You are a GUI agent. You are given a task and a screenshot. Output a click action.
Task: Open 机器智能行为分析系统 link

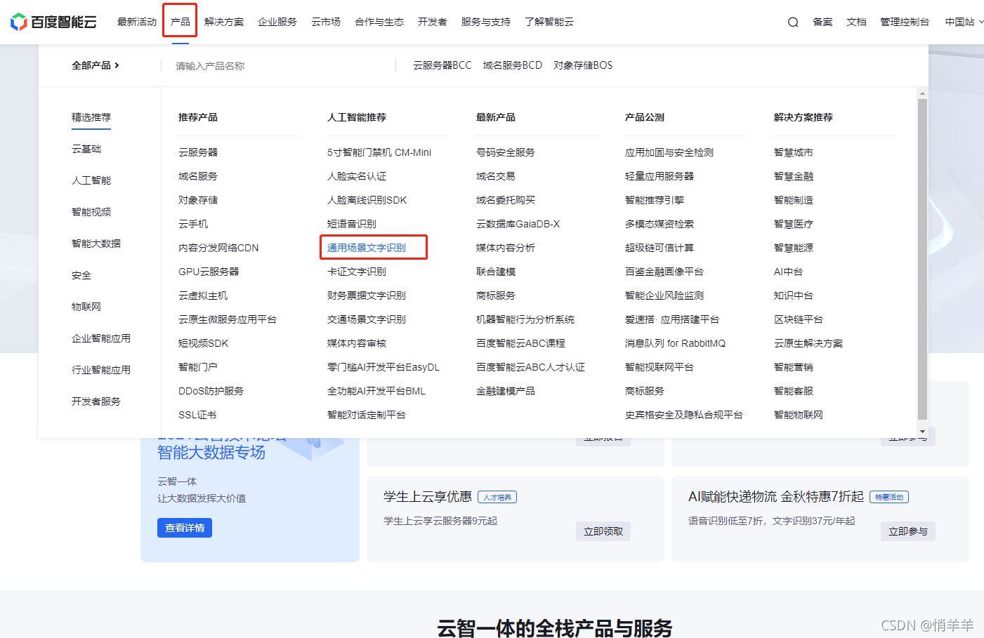tap(525, 319)
